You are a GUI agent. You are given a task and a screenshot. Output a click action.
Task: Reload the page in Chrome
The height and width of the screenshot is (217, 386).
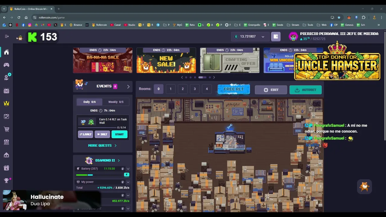19,17
